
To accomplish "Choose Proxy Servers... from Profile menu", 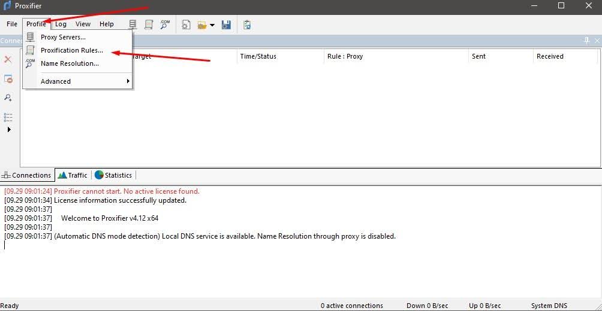I will point(78,37).
